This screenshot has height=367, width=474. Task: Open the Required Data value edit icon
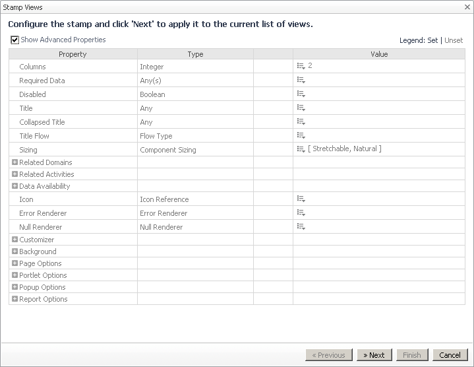click(301, 81)
